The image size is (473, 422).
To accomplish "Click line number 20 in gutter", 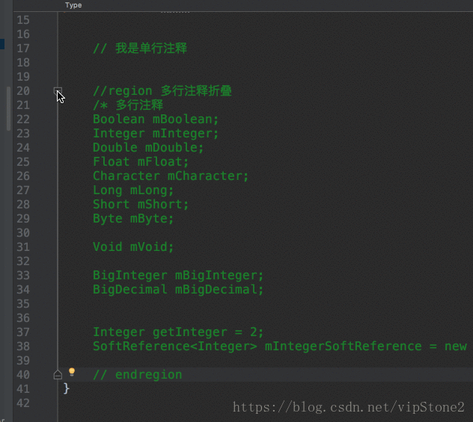I will tap(23, 91).
